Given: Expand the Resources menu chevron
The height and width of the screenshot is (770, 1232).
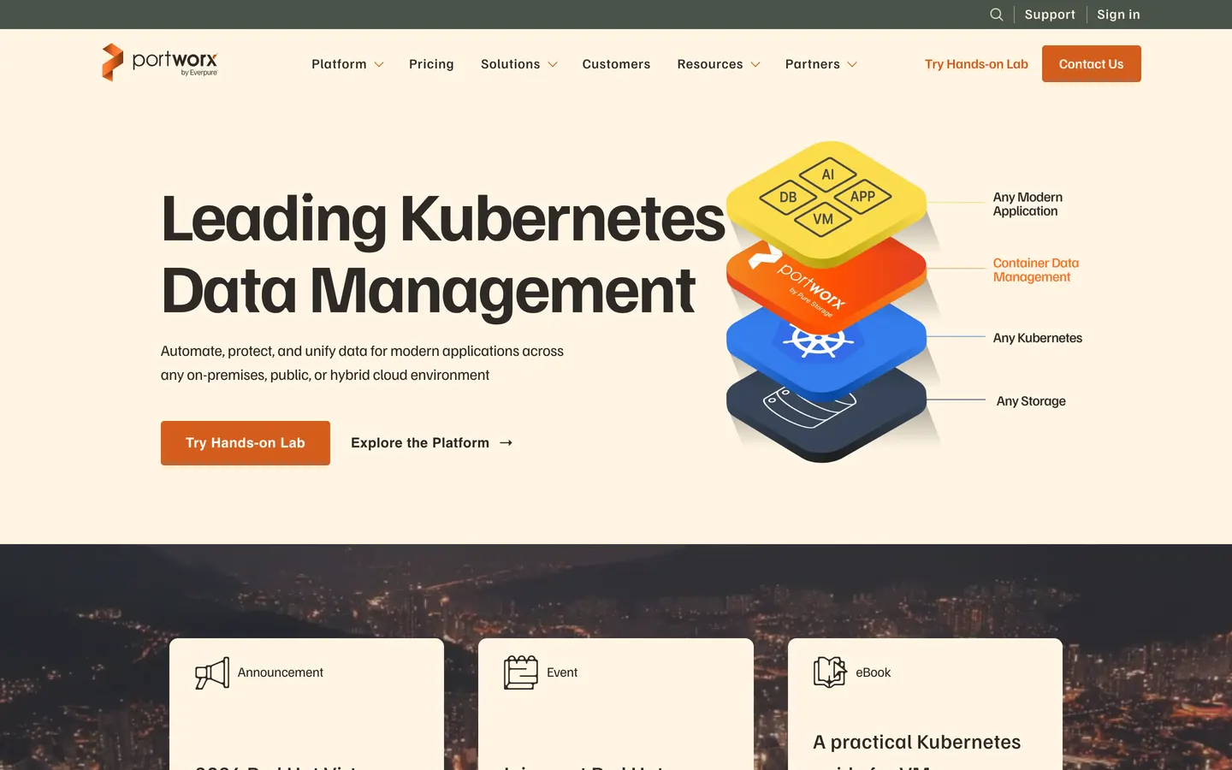Looking at the screenshot, I should coord(755,64).
